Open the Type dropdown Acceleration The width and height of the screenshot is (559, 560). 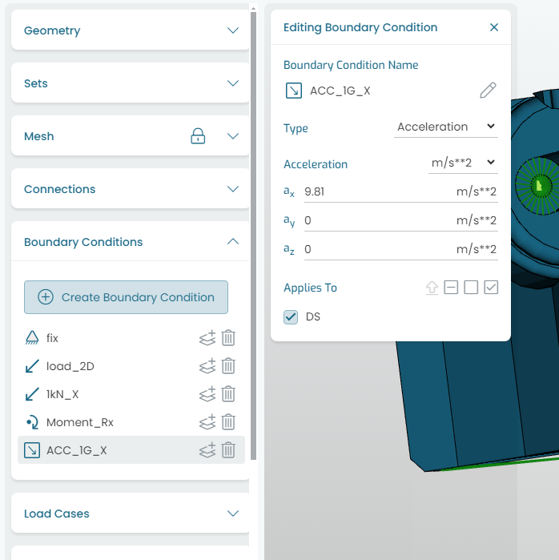point(446,127)
